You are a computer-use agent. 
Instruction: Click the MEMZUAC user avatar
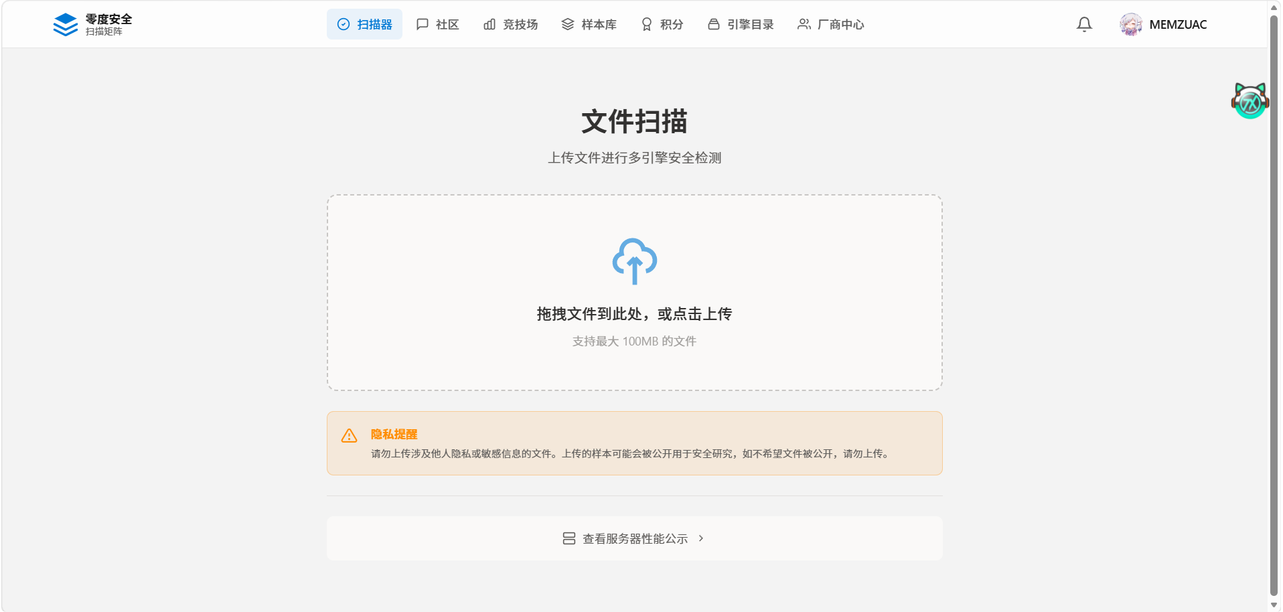point(1130,25)
